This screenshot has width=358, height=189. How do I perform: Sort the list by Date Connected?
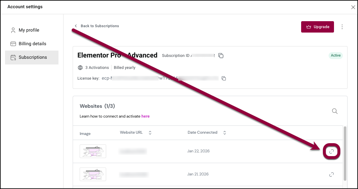coord(225,133)
